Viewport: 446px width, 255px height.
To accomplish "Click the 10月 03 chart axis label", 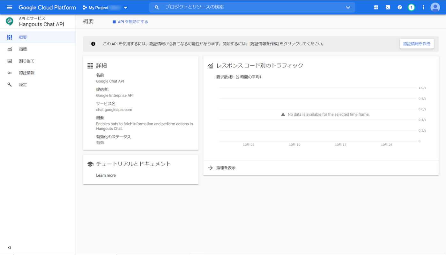I will [249, 145].
